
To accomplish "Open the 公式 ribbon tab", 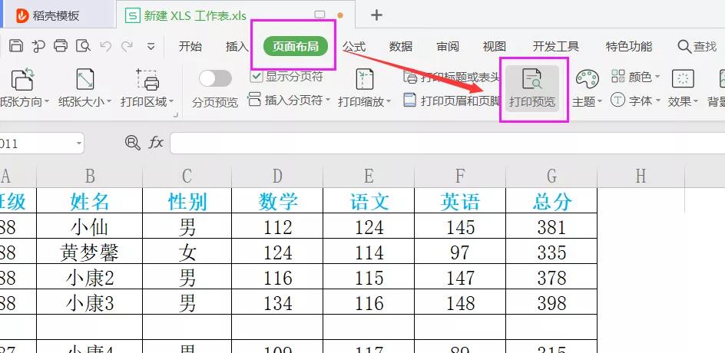I will [354, 46].
